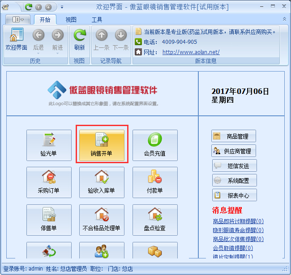Open the www.aolan.net website link
The height and width of the screenshot is (275, 291).
coord(191,52)
